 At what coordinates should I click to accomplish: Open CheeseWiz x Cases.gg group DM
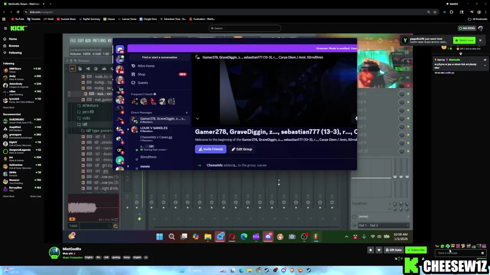tap(159, 139)
